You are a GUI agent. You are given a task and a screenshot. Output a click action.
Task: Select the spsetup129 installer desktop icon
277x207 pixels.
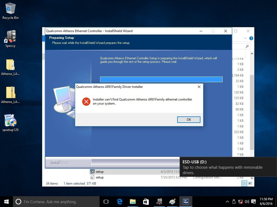pos(11,123)
